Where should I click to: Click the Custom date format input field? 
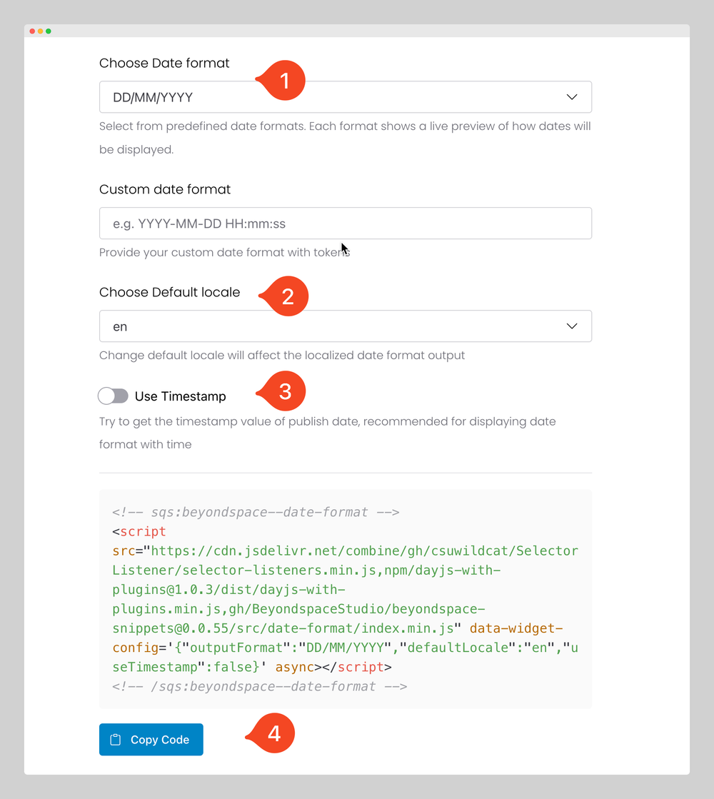tap(346, 223)
